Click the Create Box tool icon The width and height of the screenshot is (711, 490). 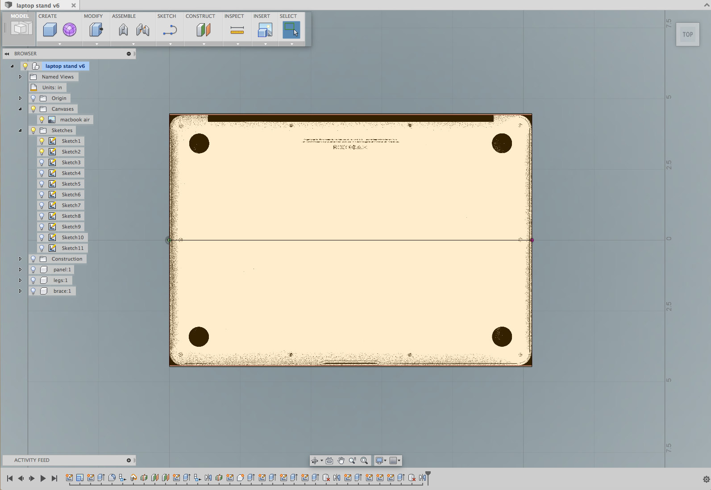point(50,30)
